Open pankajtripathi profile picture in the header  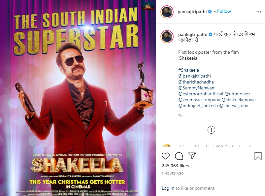click(x=167, y=12)
